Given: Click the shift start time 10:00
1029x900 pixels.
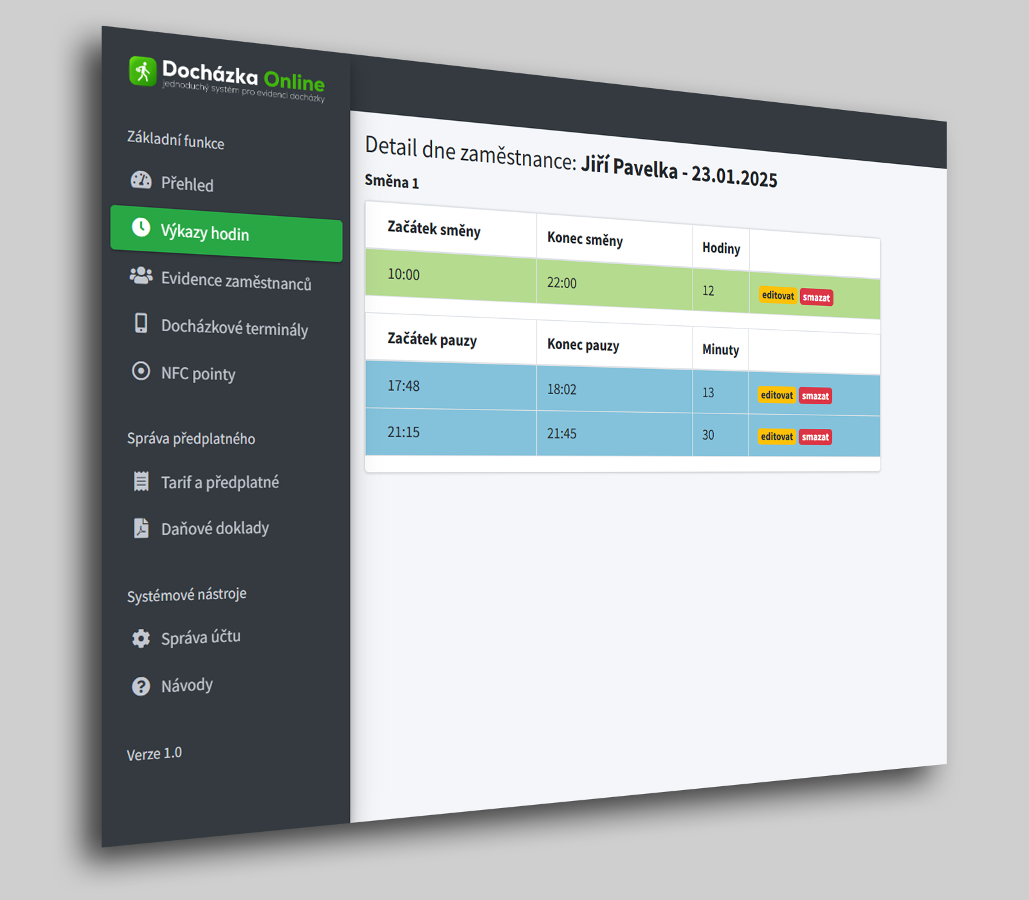Looking at the screenshot, I should click(x=403, y=274).
